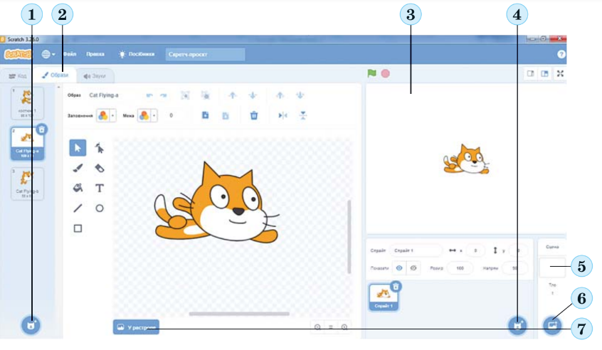This screenshot has height=350, width=602.
Task: Switch to small stage layout
Action: tap(531, 73)
